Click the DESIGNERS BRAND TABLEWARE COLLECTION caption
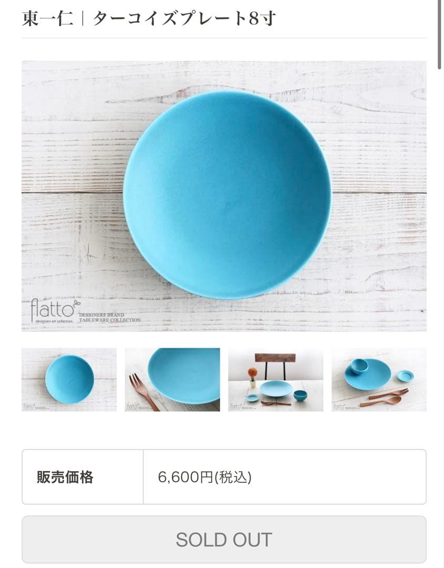 [x=110, y=317]
